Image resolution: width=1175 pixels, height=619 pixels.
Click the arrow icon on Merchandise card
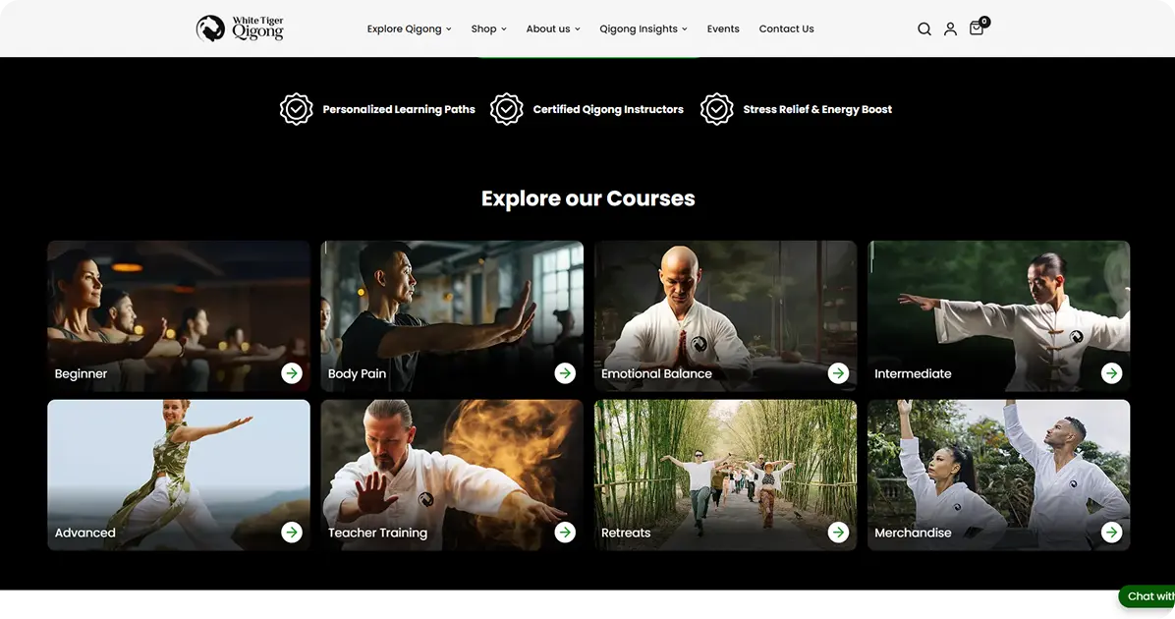coord(1112,533)
